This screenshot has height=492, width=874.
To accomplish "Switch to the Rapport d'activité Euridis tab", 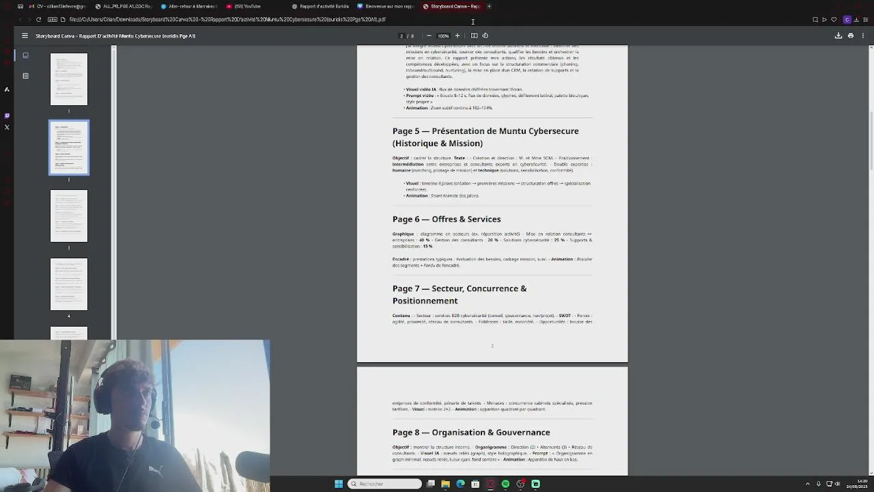I will pos(320,6).
